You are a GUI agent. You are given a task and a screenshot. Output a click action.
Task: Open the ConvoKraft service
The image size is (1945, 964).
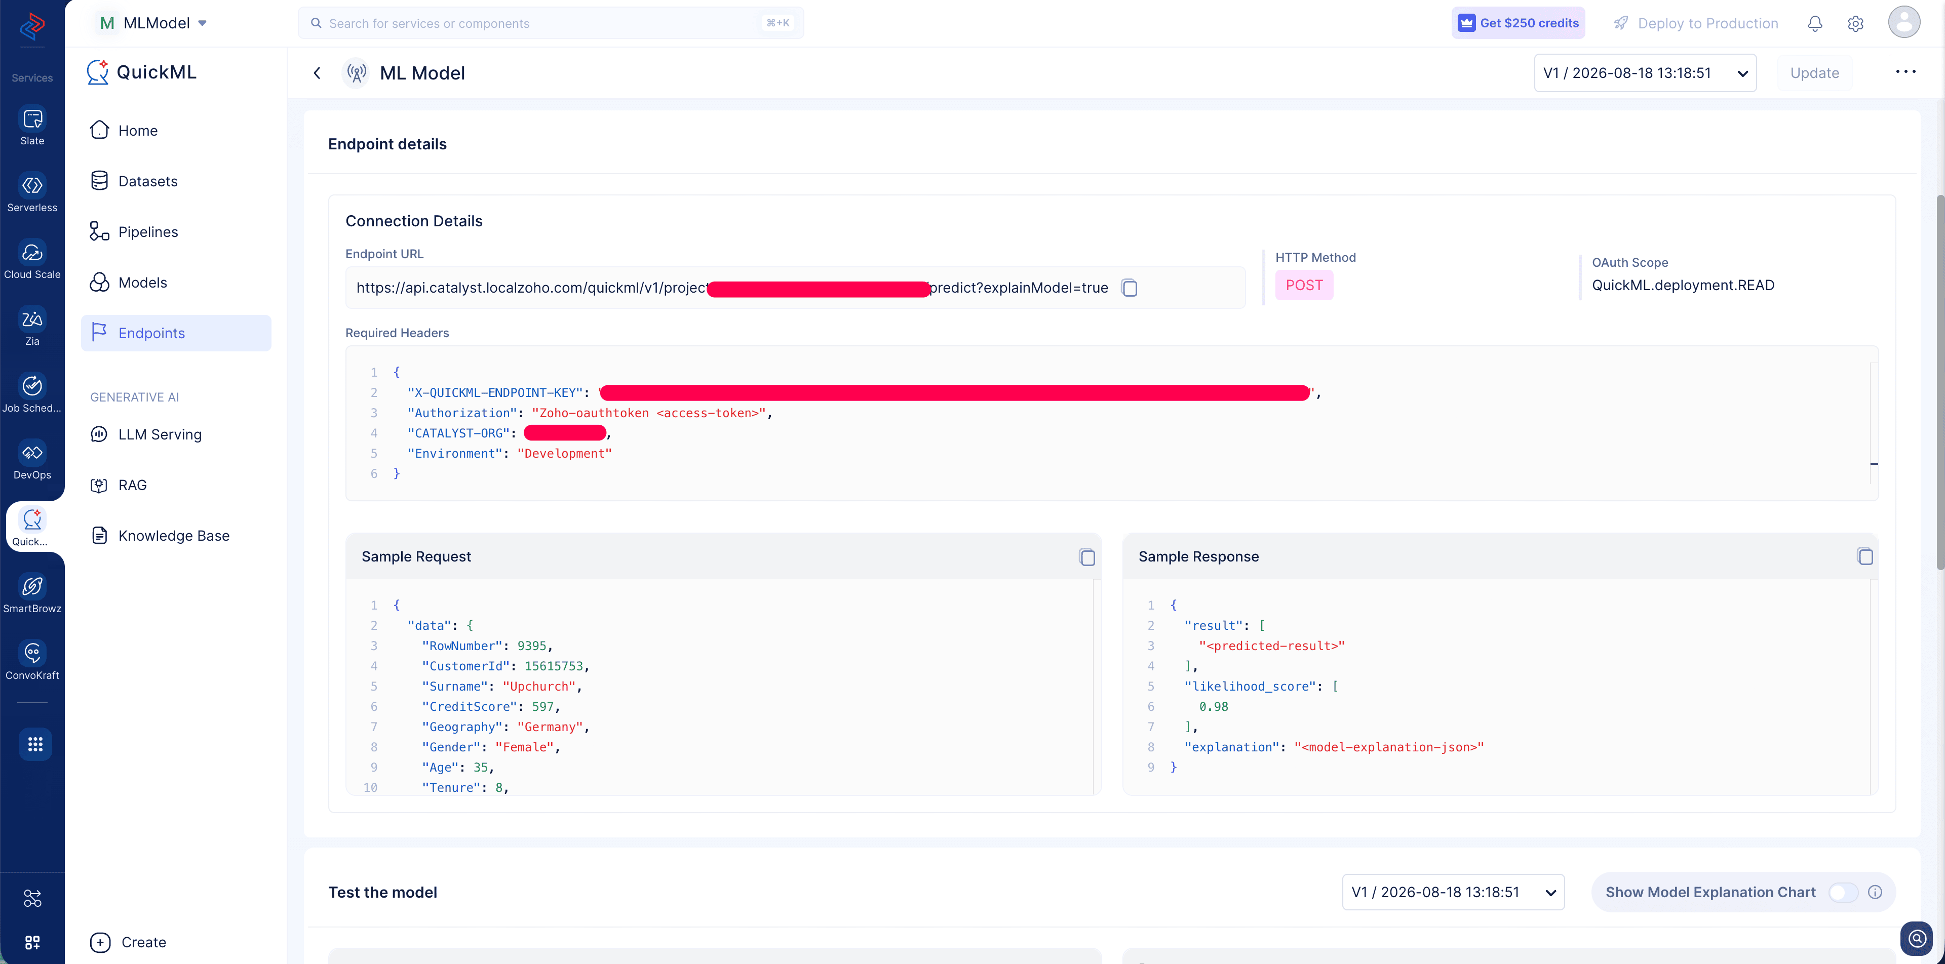(32, 661)
